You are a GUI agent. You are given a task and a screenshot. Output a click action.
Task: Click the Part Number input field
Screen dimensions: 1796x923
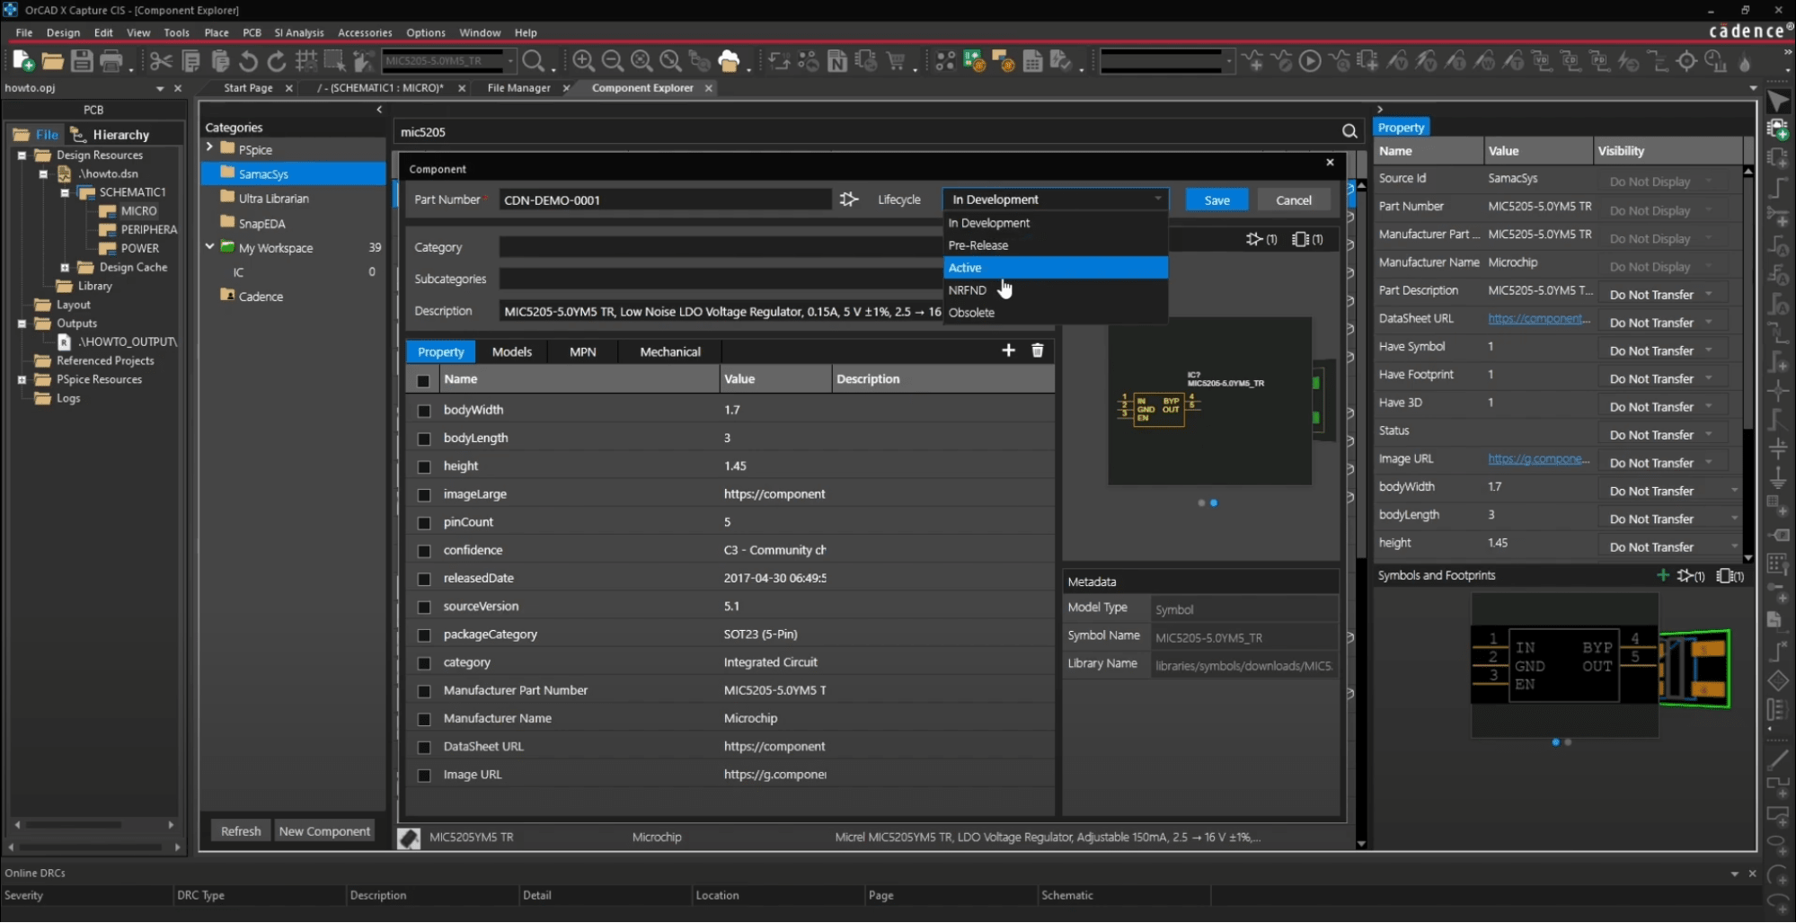665,200
